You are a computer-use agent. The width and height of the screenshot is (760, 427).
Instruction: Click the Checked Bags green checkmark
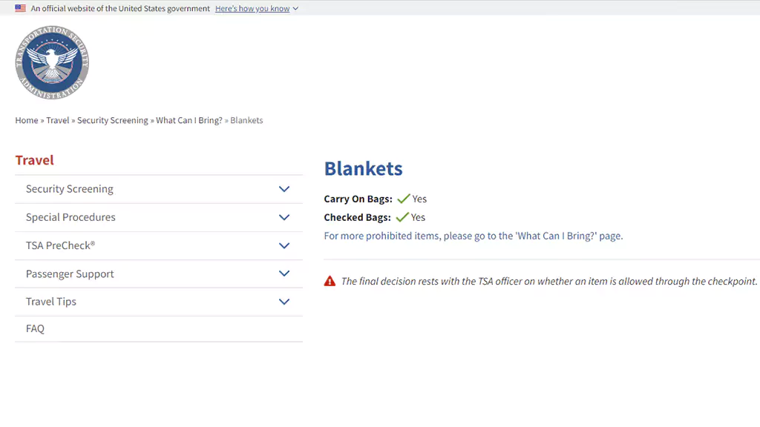pos(402,217)
